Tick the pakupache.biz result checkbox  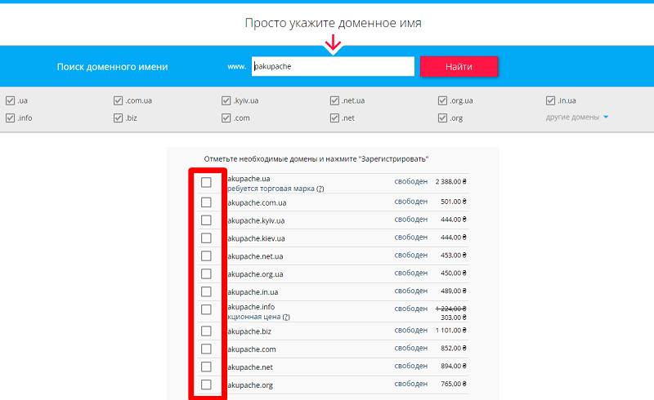(206, 331)
